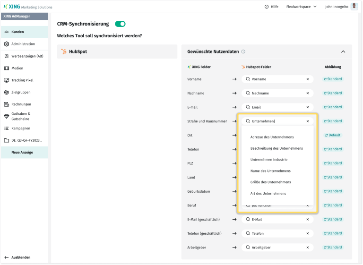Select the HubSpot tool card
363x265 pixels.
(117, 51)
